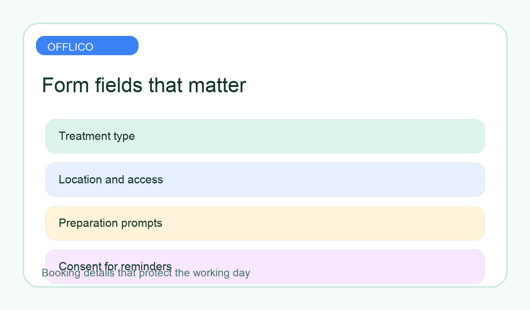Click the blue OFFLICO badge
Image resolution: width=530 pixels, height=310 pixels.
[87, 45]
